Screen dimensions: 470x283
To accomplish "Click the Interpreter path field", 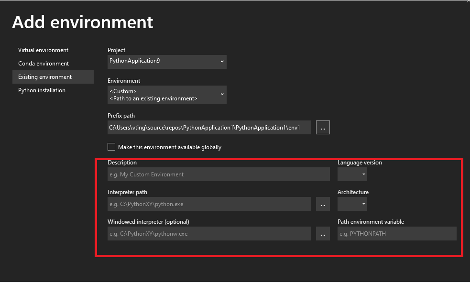I will [x=209, y=204].
